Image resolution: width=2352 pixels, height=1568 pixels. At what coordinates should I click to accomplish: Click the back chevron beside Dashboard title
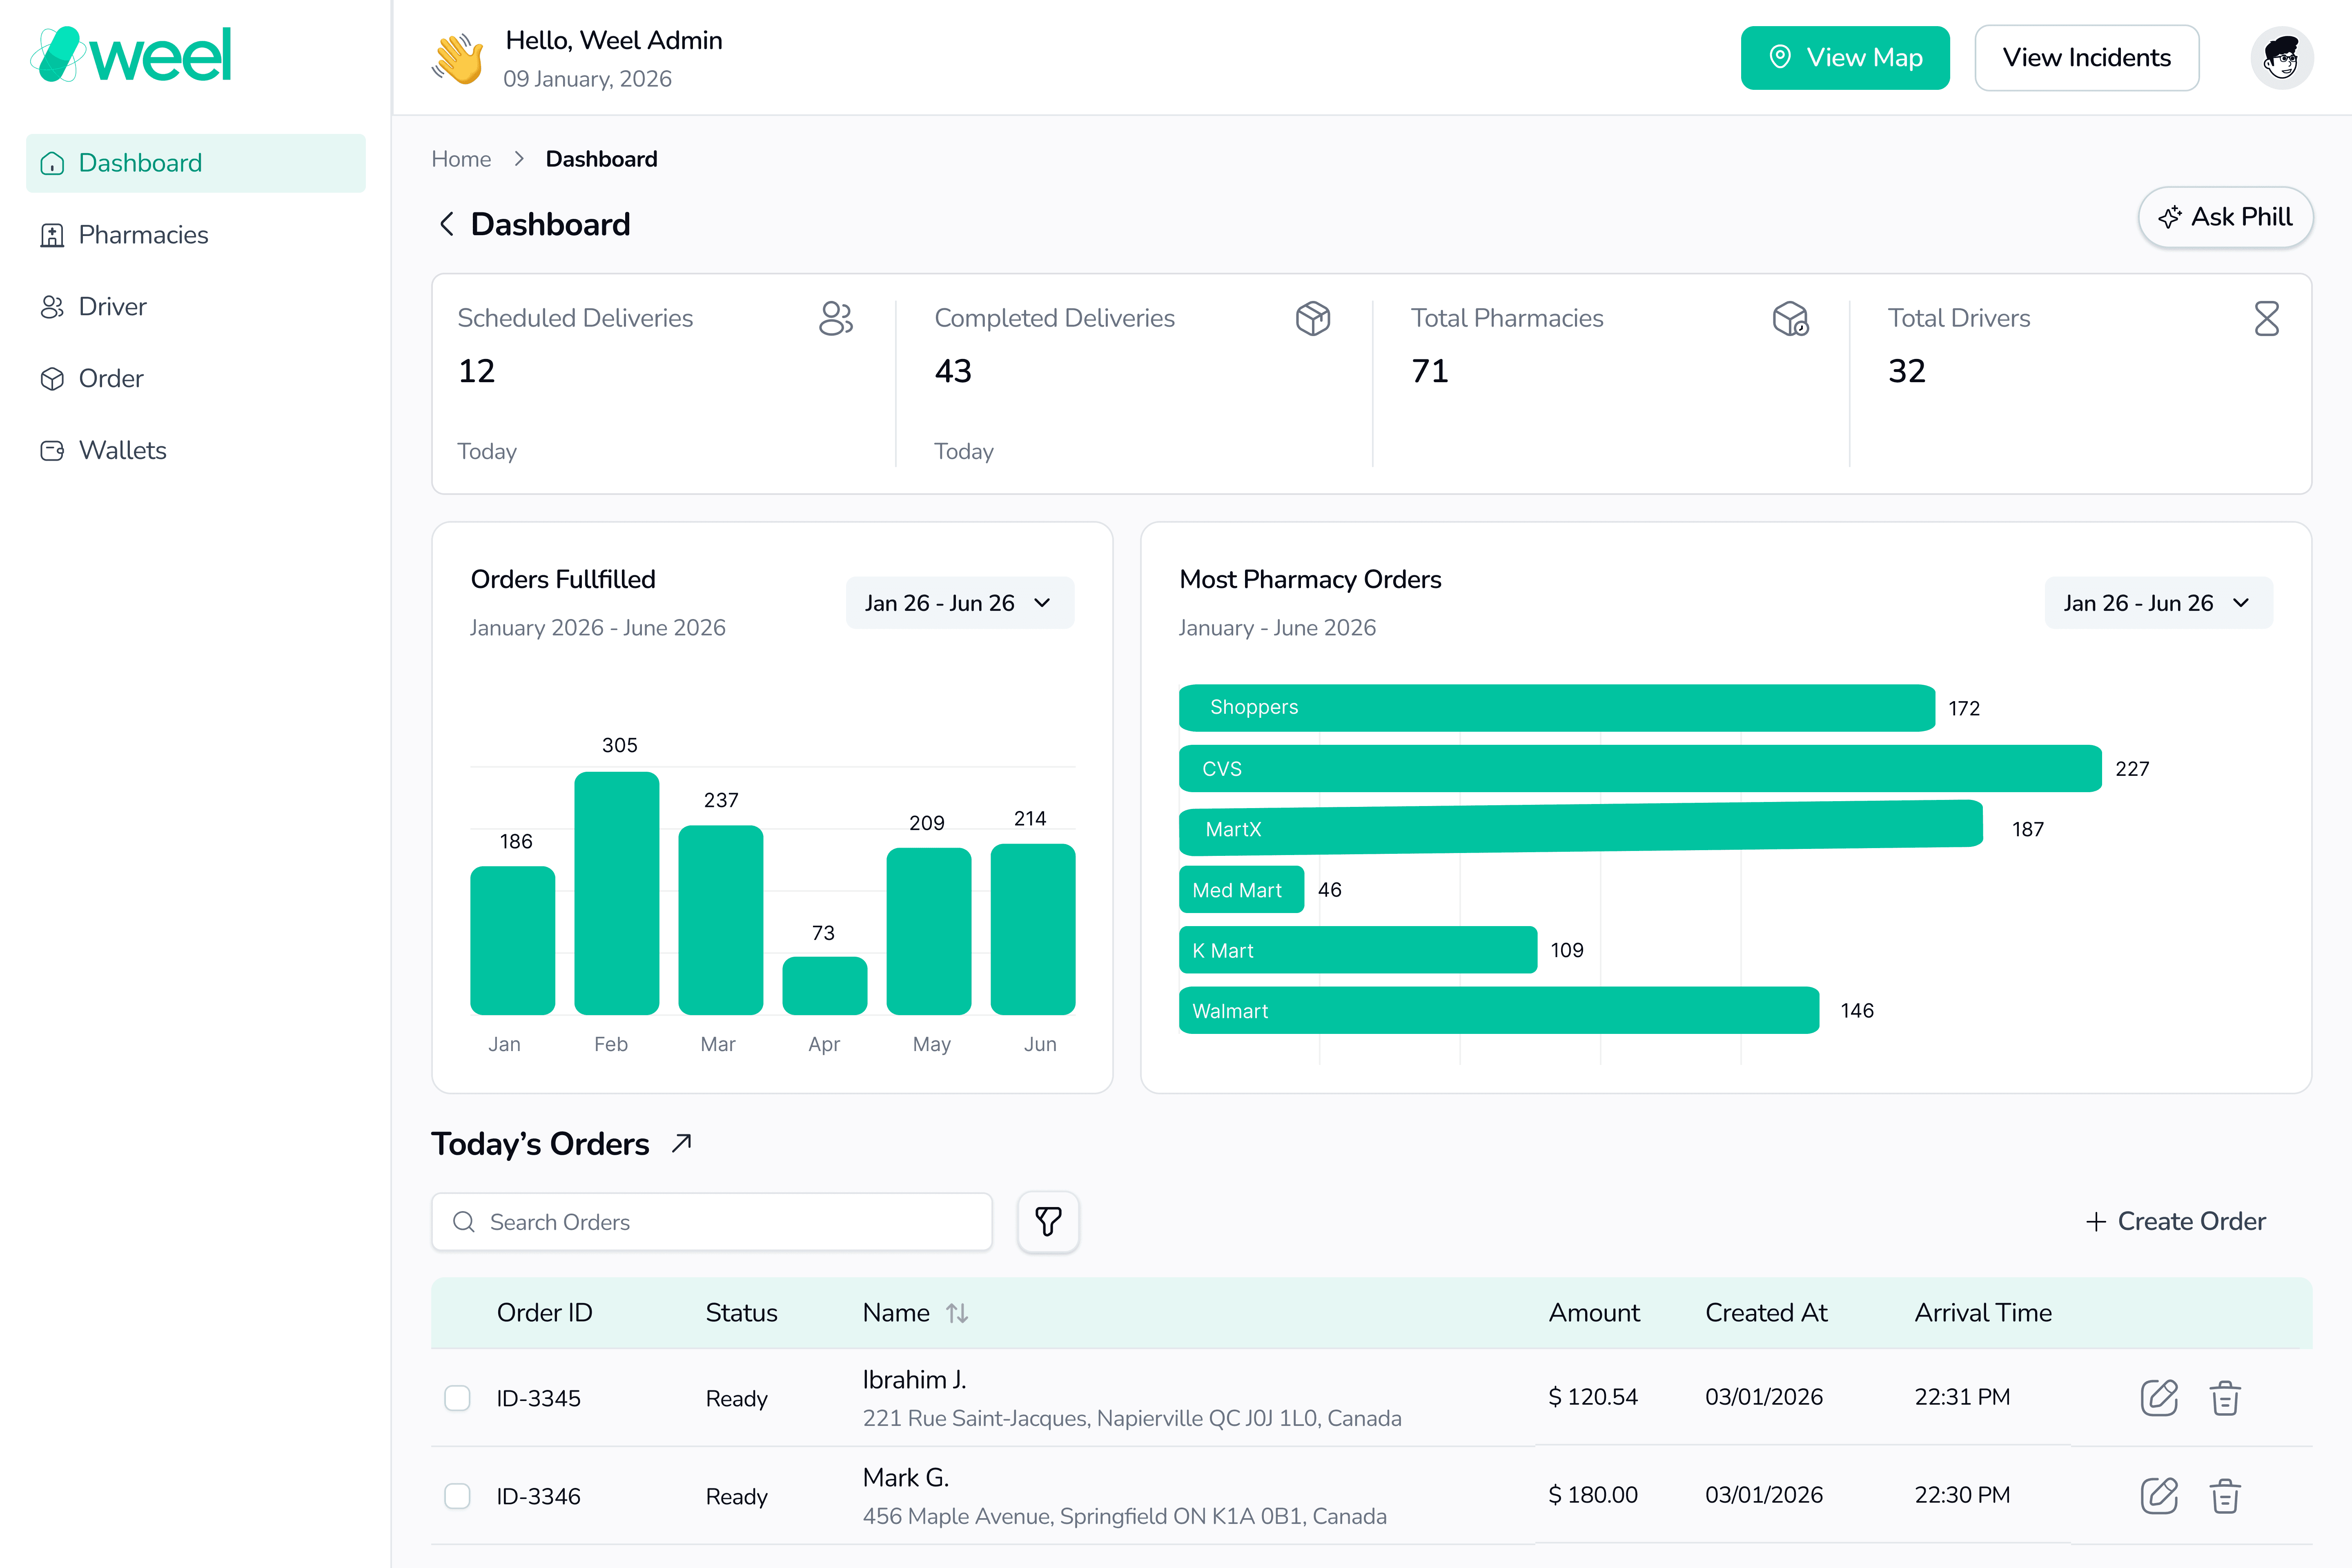point(447,224)
